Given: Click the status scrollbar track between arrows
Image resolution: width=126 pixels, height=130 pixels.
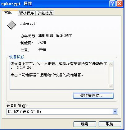Looking at the screenshot, I should point(111,75).
